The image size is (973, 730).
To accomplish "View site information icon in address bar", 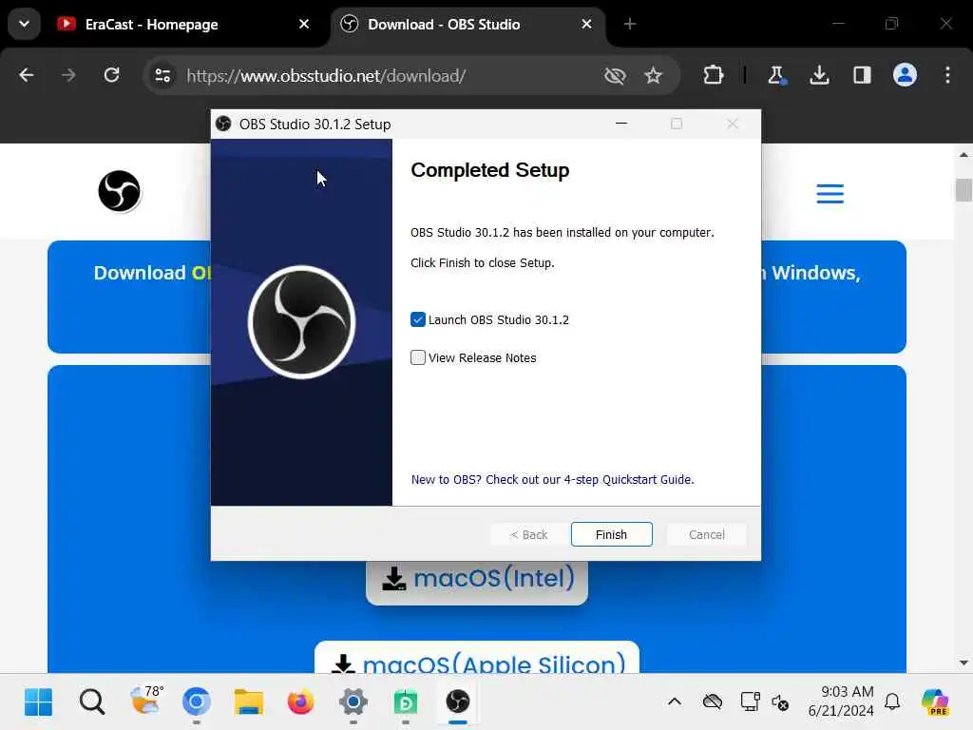I will tap(162, 76).
